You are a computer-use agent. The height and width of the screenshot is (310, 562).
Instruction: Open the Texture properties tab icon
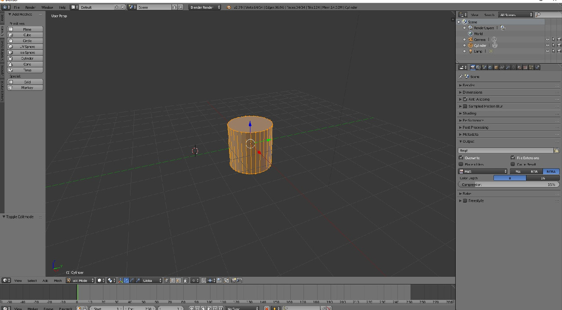525,68
